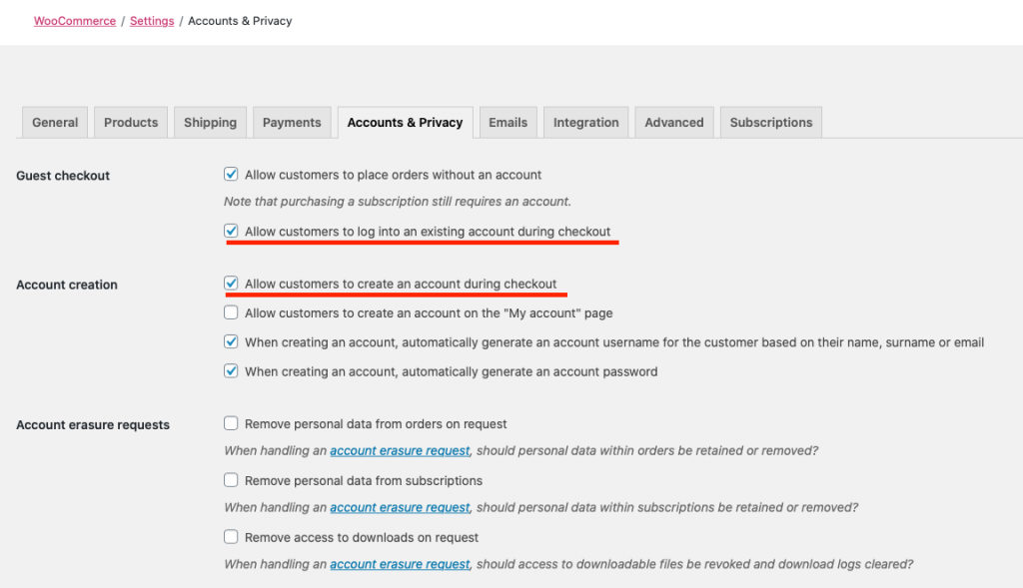Toggle automatic account username generation checkbox

click(x=232, y=342)
